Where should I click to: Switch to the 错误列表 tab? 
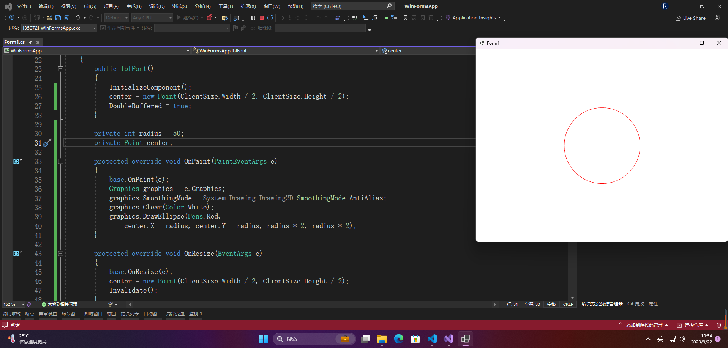point(130,314)
